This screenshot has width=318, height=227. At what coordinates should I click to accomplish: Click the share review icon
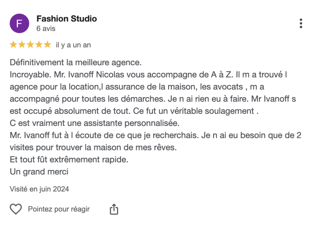pos(114,209)
